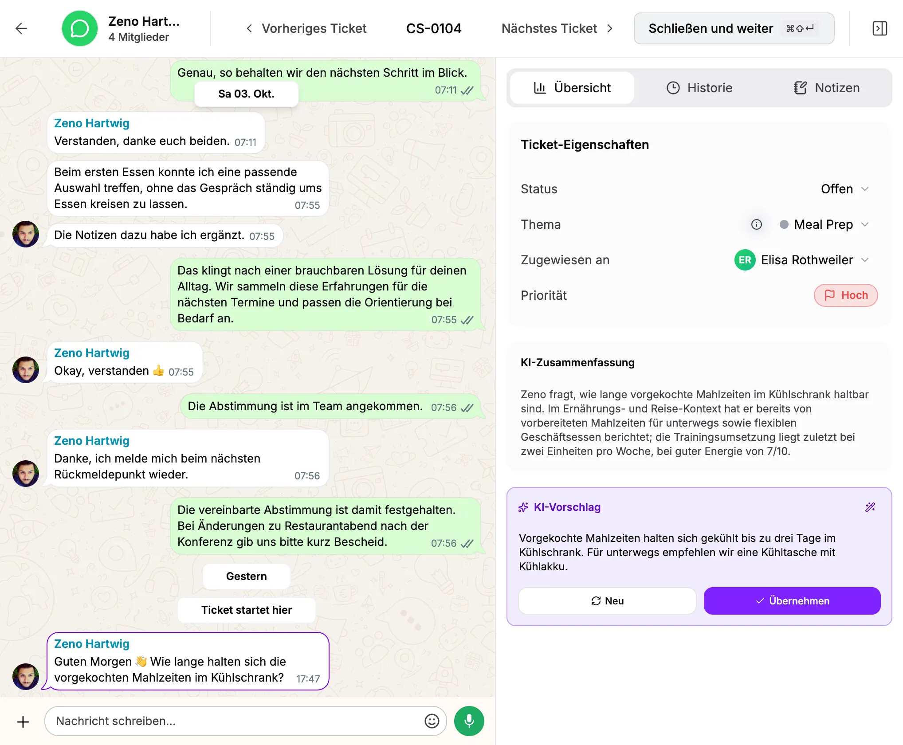Click the 'Die Notizen dazu habe ich ergänzt.' message

coord(165,235)
